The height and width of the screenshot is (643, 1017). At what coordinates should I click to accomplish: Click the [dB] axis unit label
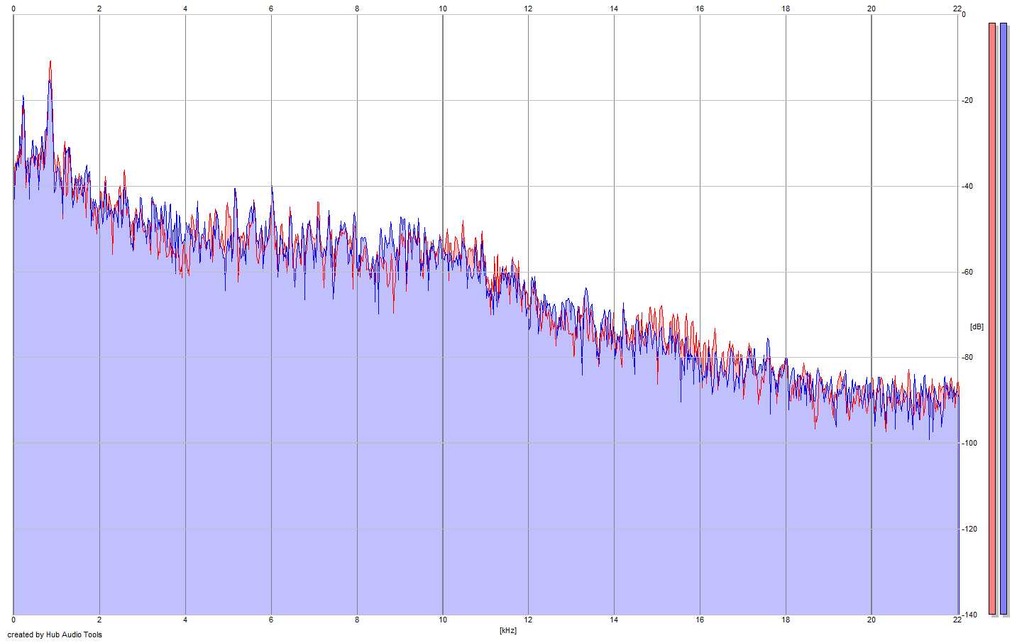977,326
